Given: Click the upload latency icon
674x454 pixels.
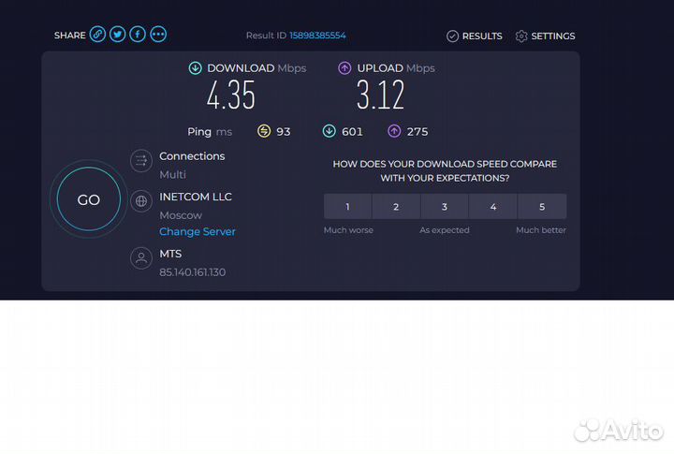Looking at the screenshot, I should (x=394, y=131).
